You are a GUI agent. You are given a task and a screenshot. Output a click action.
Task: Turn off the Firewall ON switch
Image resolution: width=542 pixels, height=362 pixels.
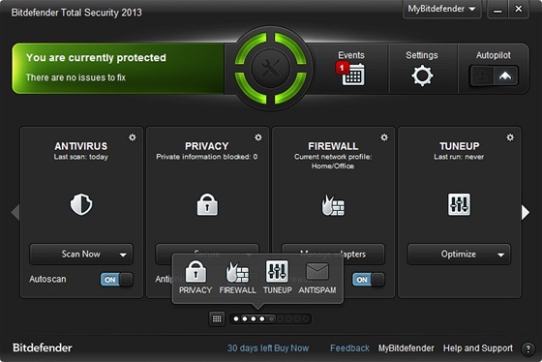[368, 280]
